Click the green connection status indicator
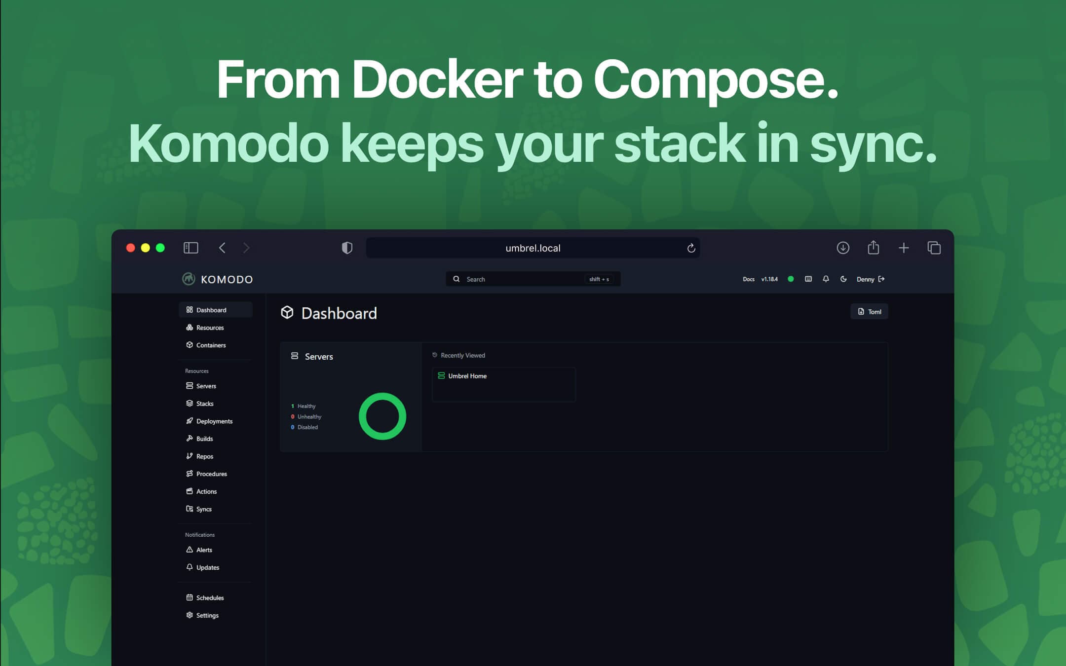 (791, 279)
